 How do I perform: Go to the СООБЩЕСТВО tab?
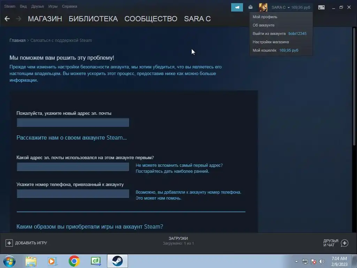(x=151, y=19)
